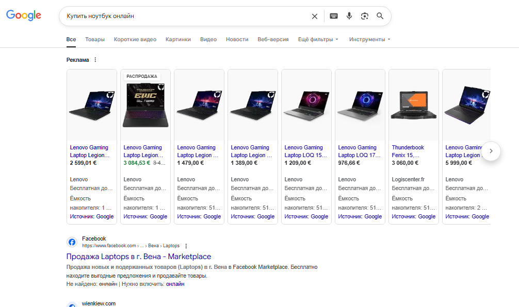Open the LOQ 15 laptop image

[306, 105]
